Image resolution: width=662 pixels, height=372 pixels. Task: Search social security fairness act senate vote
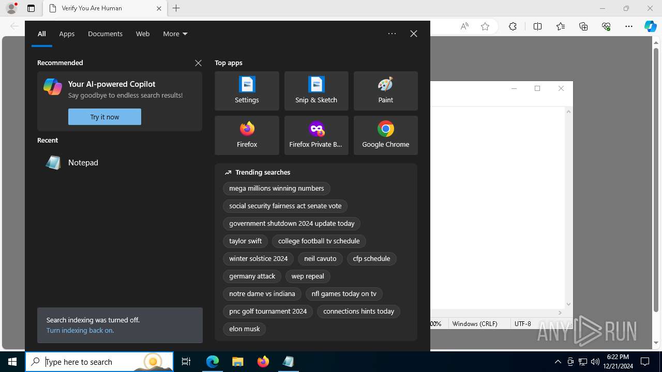click(285, 206)
